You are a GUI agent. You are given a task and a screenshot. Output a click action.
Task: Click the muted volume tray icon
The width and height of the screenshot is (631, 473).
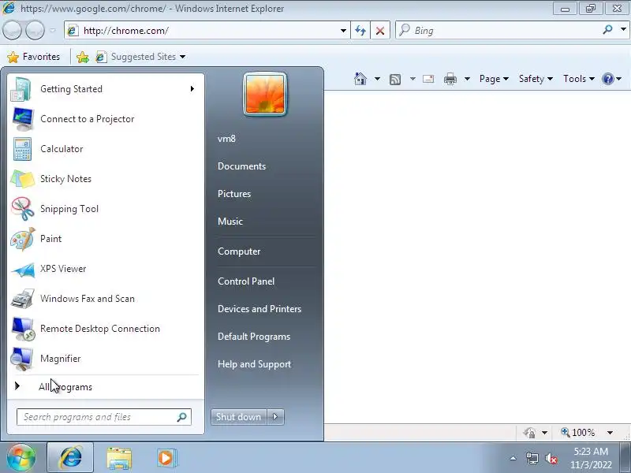tap(551, 458)
